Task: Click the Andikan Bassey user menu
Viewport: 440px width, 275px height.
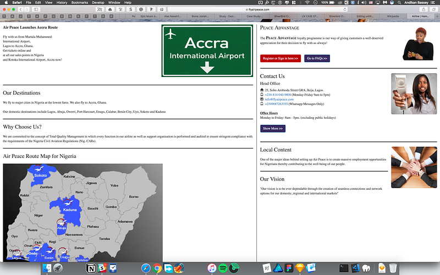Action: [x=416, y=2]
